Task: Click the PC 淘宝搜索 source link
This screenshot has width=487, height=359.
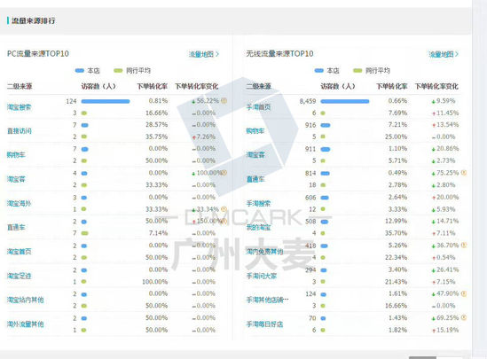Action: click(x=19, y=107)
